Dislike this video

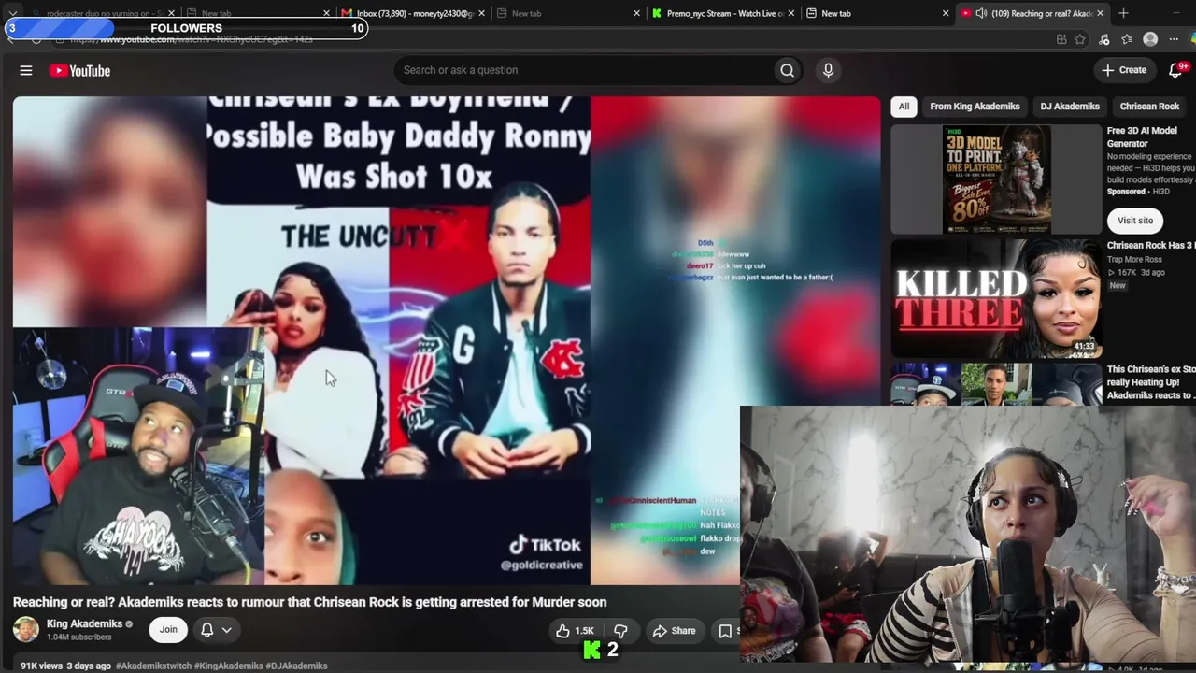[620, 631]
